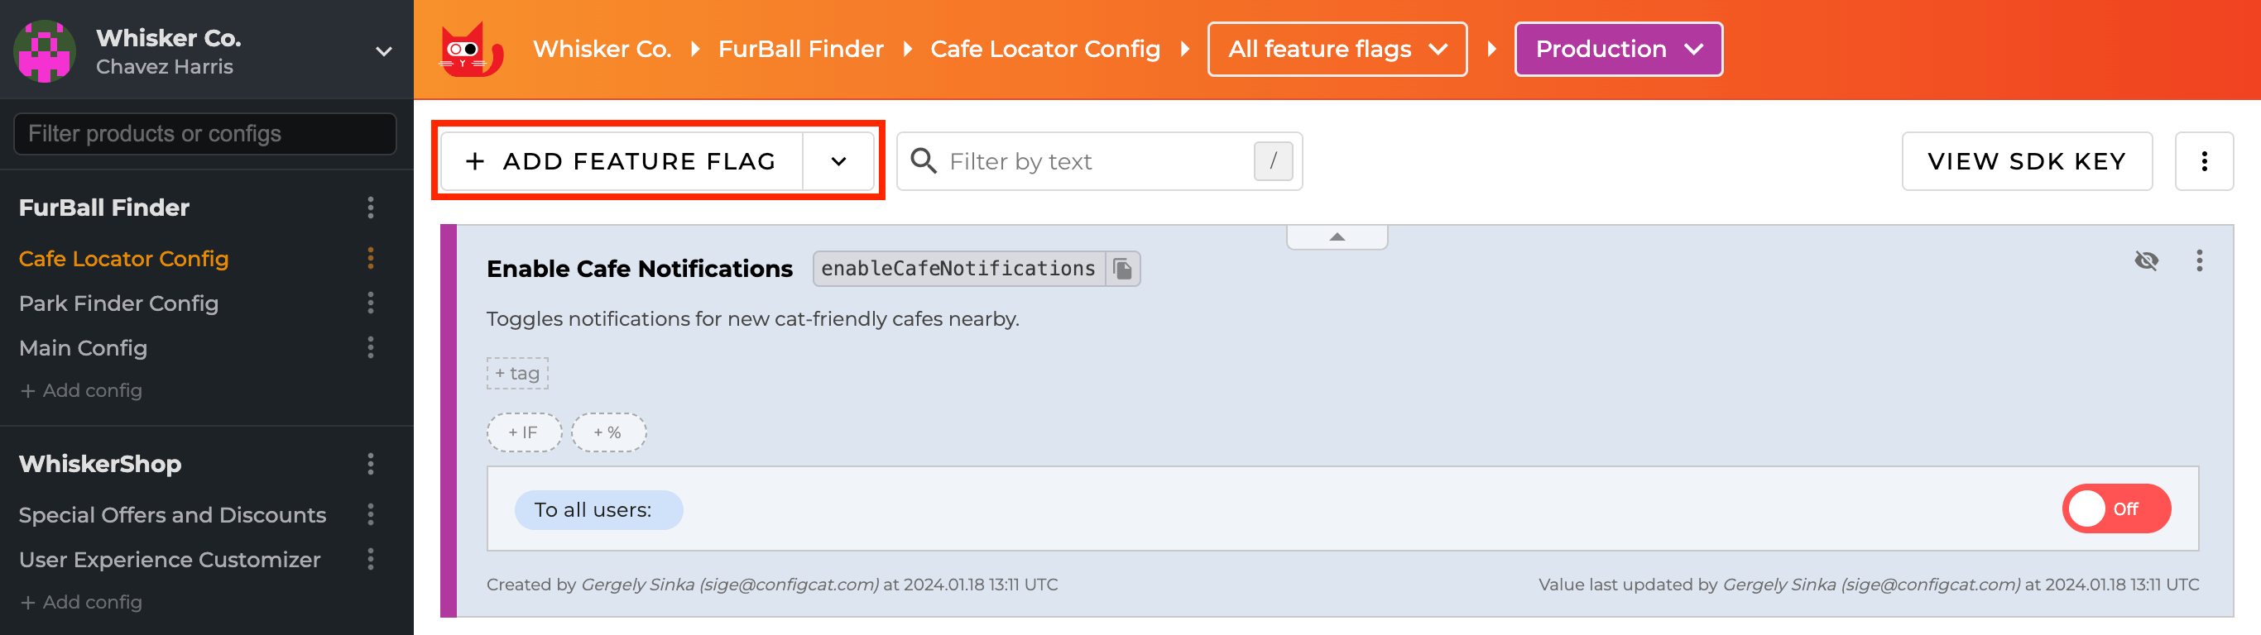Viewport: 2261px width, 635px height.
Task: Open the All feature flags dropdown
Action: 1336,49
